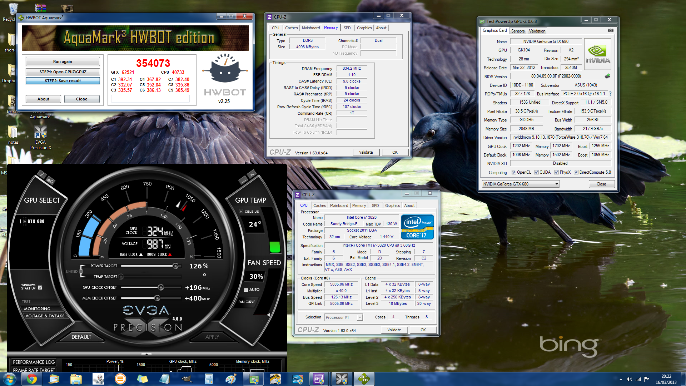Adjust MEM CLOCK OFFSET slider handle
The height and width of the screenshot is (386, 686).
157,298
